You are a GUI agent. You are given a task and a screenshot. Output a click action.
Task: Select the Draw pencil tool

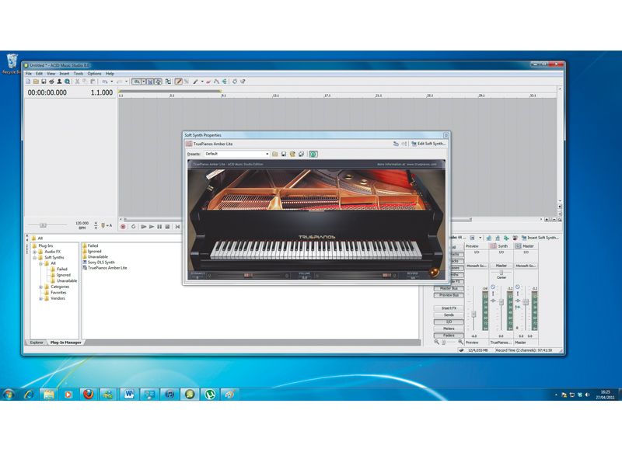pyautogui.click(x=179, y=82)
